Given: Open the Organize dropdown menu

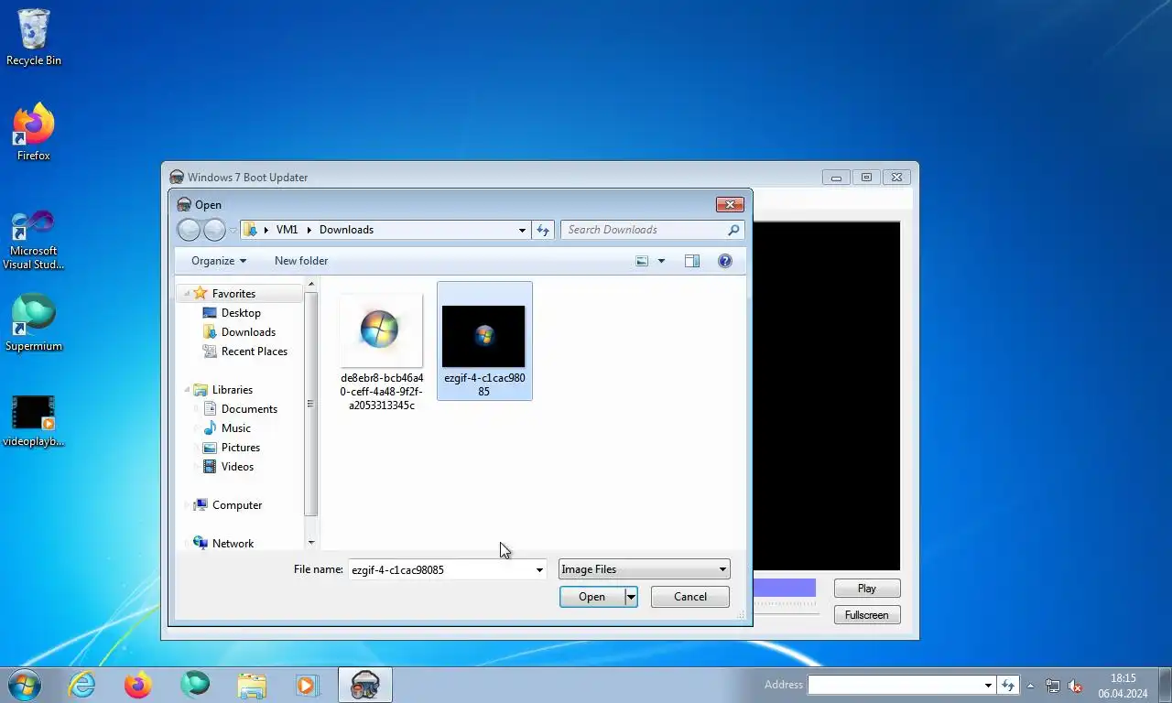Looking at the screenshot, I should [219, 261].
